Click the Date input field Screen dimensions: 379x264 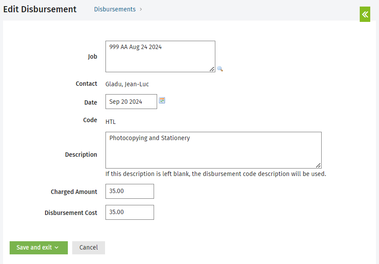pos(131,102)
